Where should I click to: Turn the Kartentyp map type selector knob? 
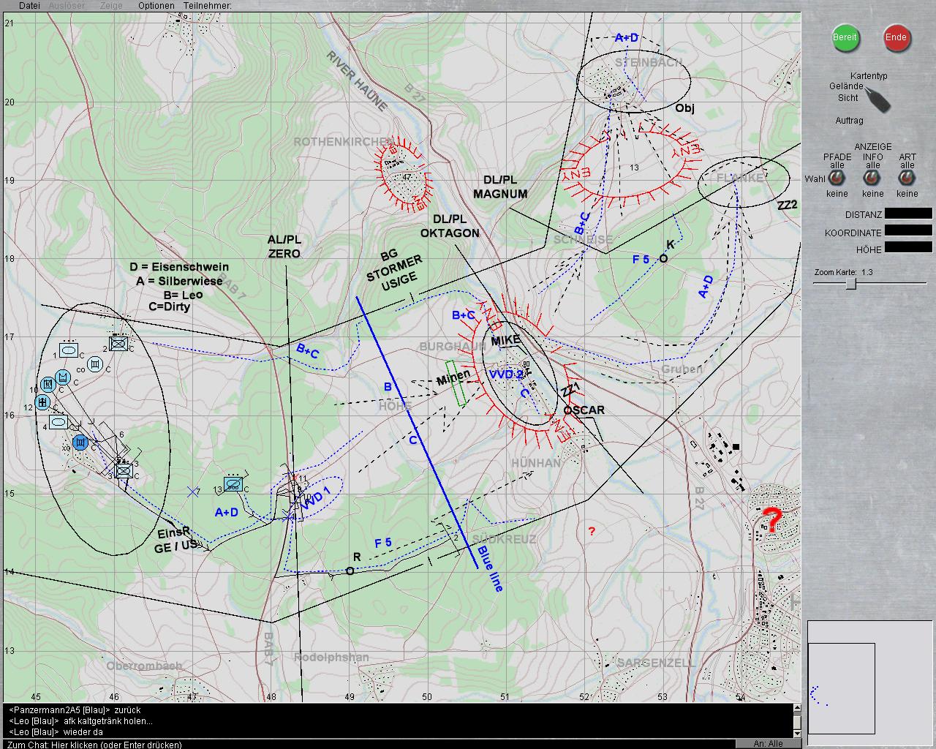click(877, 99)
